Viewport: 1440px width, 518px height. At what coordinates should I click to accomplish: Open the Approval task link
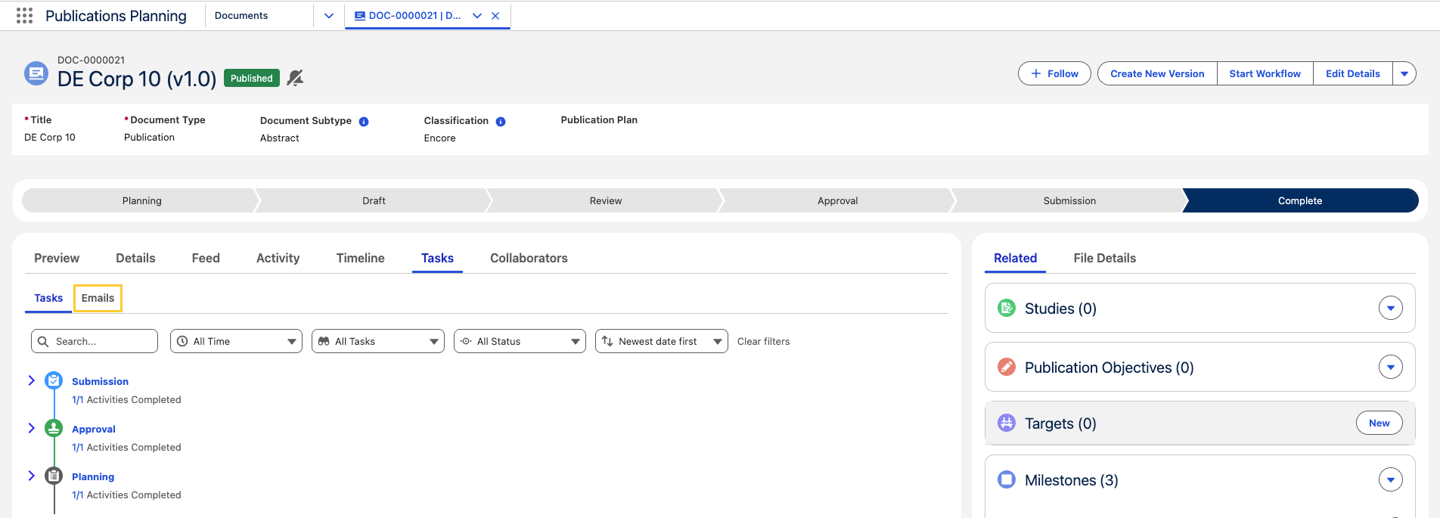(94, 429)
